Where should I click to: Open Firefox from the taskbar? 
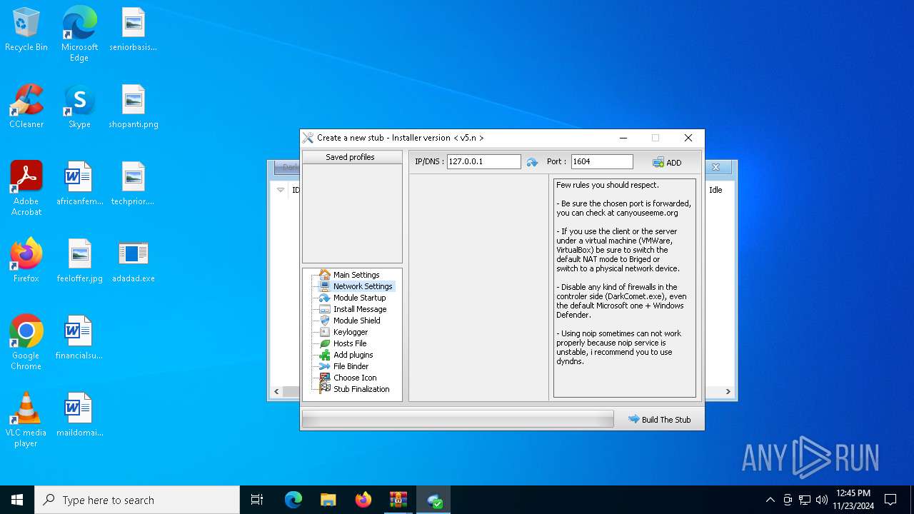pyautogui.click(x=363, y=500)
